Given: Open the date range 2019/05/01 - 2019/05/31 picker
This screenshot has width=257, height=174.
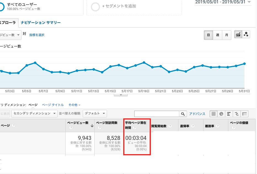Looking at the screenshot, I should [x=223, y=2].
